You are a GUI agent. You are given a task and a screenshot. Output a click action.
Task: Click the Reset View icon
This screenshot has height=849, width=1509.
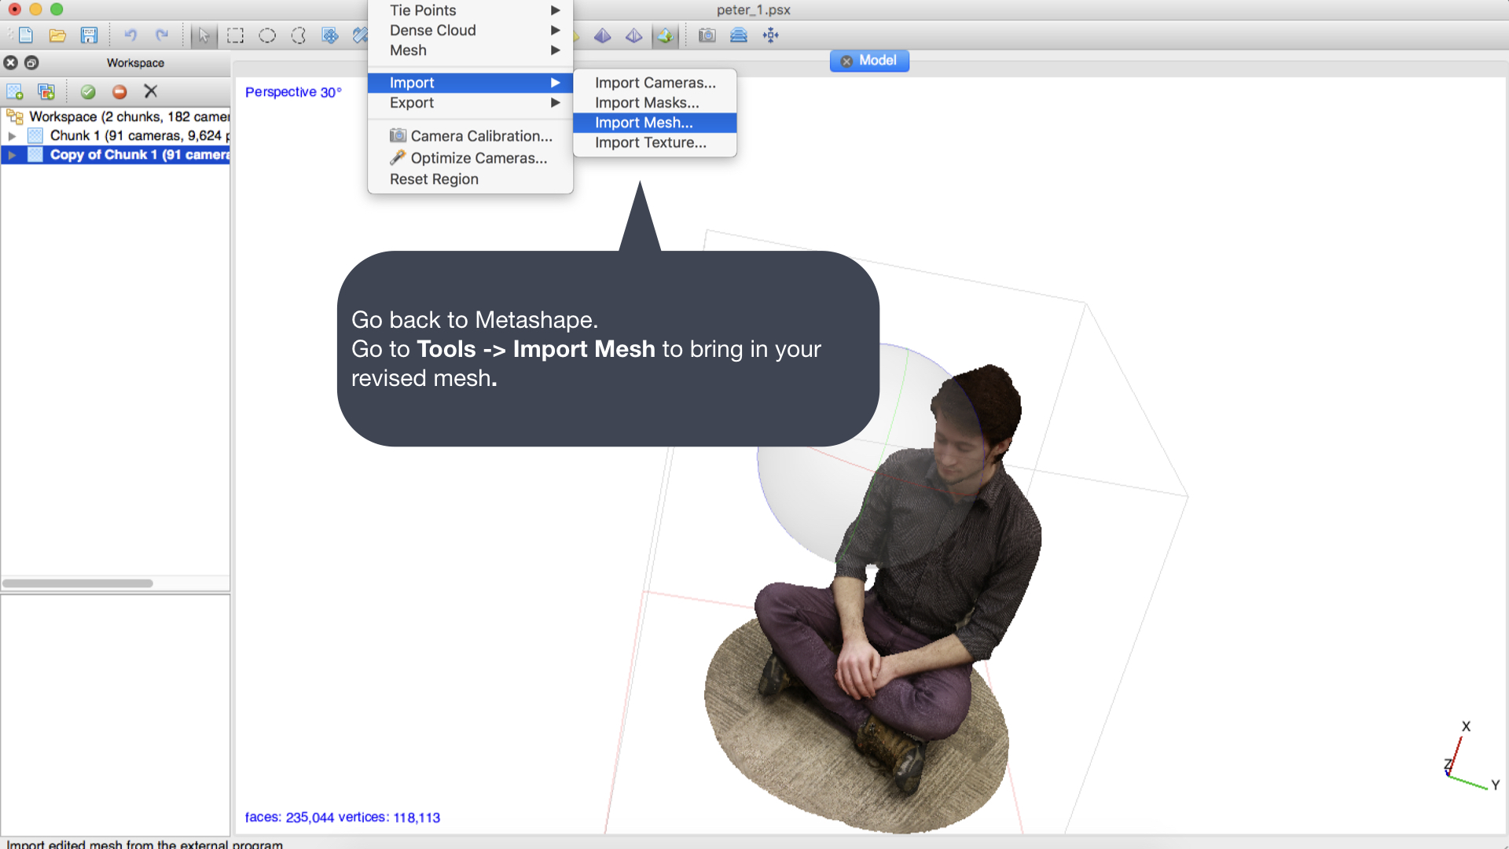pyautogui.click(x=771, y=35)
